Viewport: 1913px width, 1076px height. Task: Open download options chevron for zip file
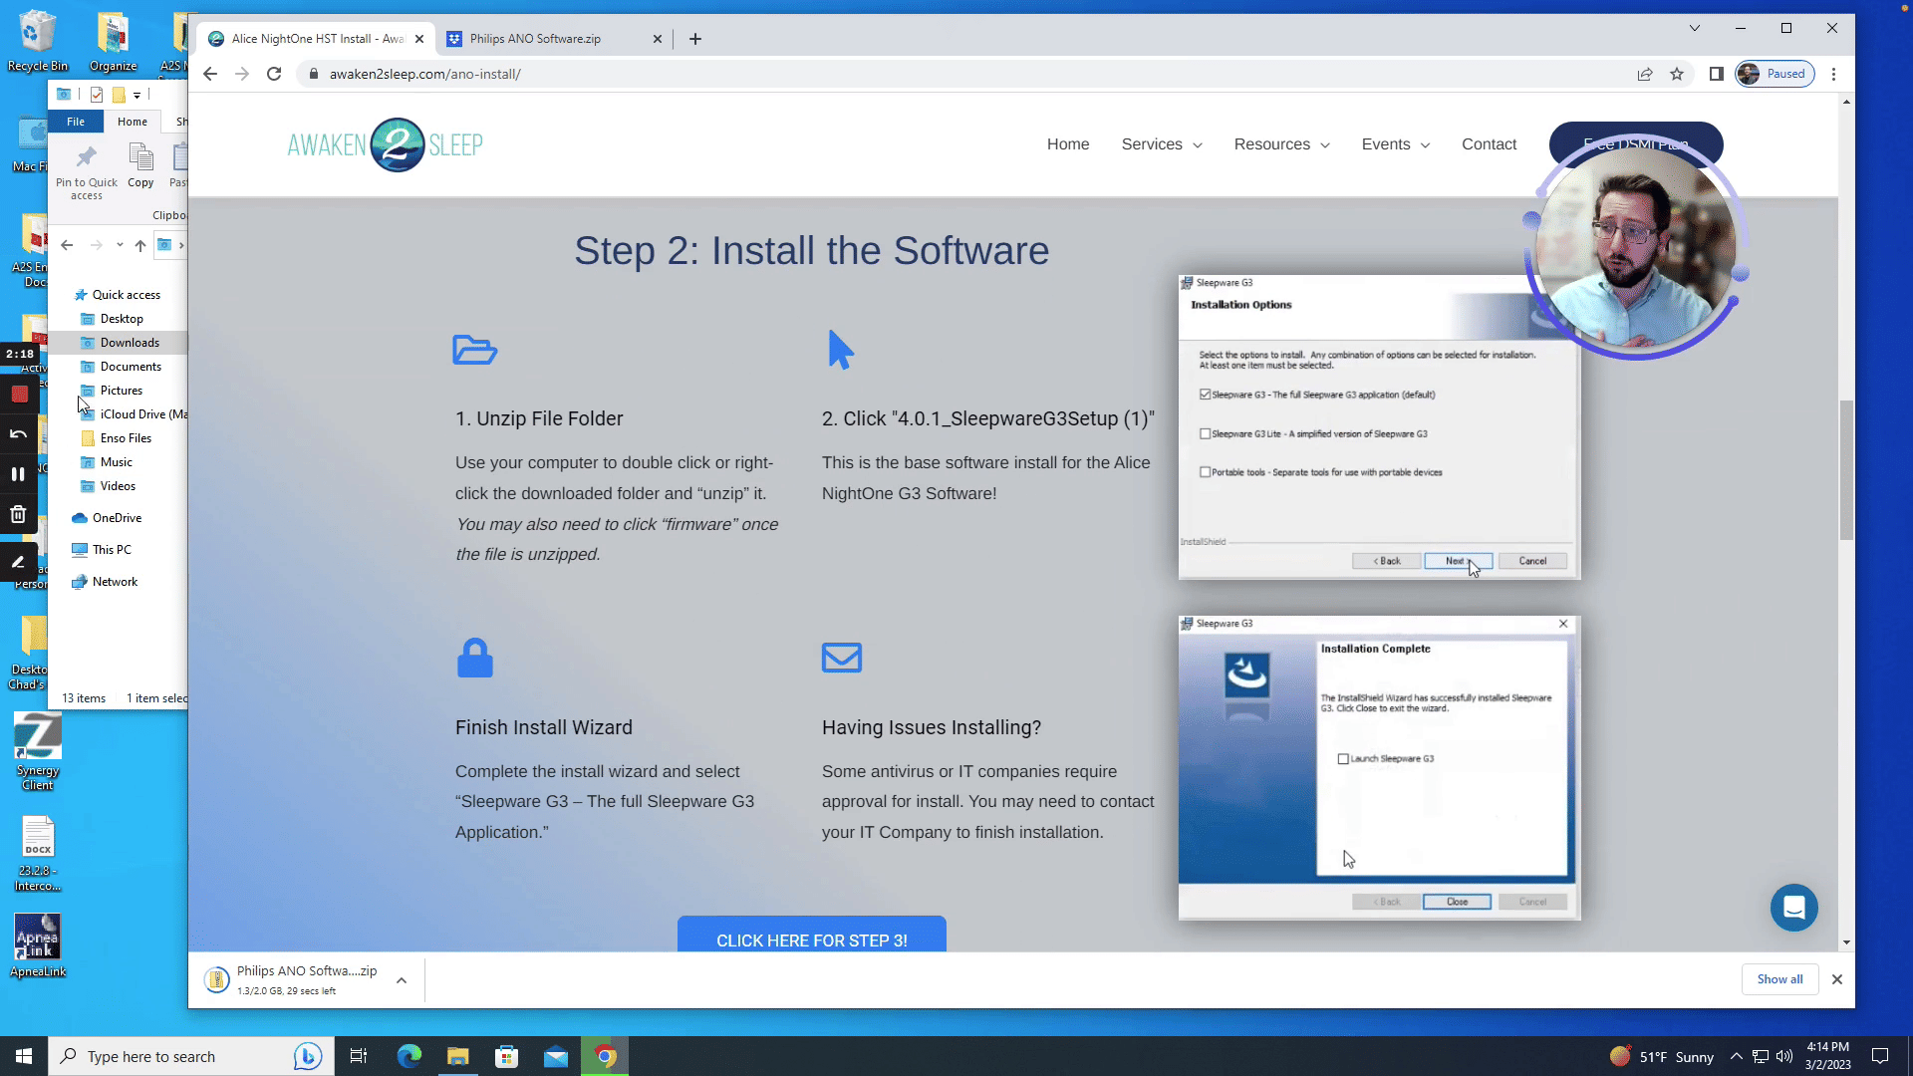tap(402, 980)
